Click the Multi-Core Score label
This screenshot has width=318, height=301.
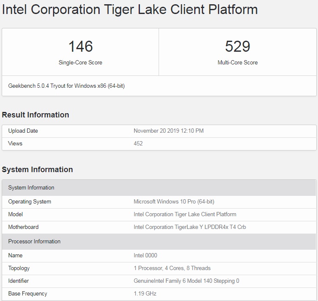(x=237, y=62)
